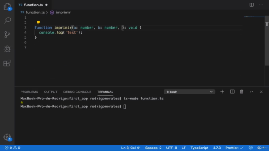Image resolution: width=269 pixels, height=151 pixels.
Task: Click console.log on line 4
Action: pyautogui.click(x=51, y=33)
